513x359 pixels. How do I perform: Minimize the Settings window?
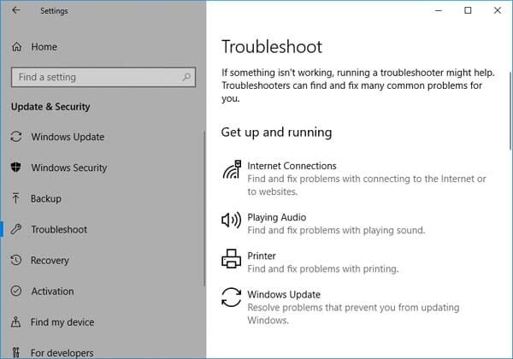point(439,10)
